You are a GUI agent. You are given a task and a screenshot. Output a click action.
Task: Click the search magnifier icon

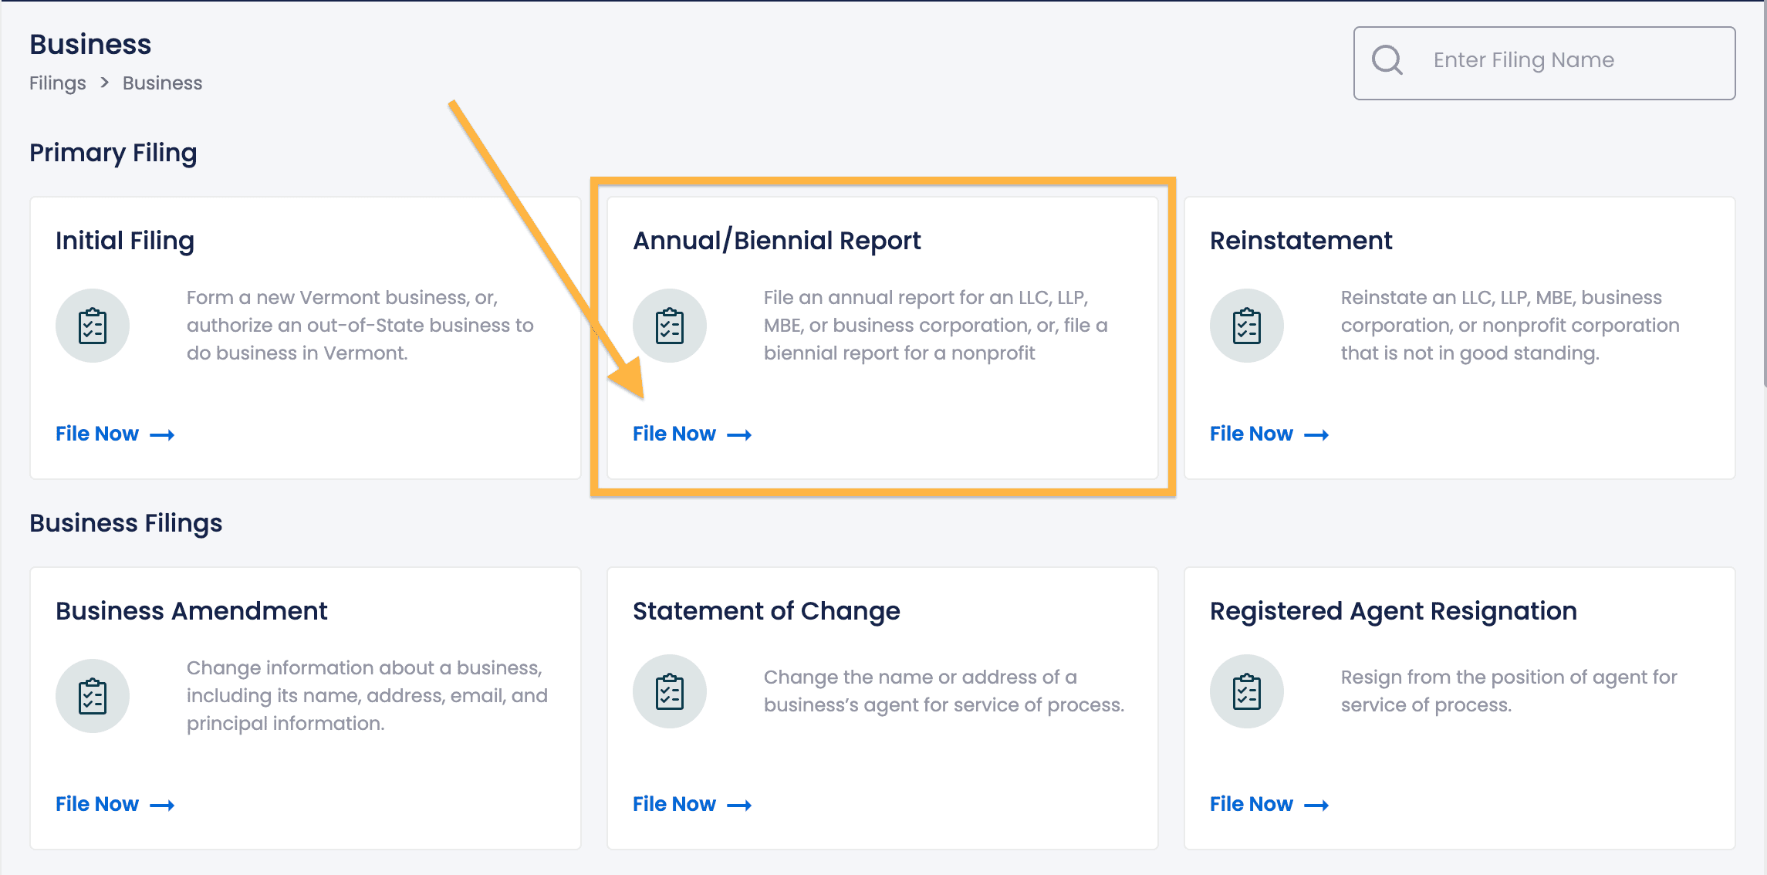point(1387,60)
